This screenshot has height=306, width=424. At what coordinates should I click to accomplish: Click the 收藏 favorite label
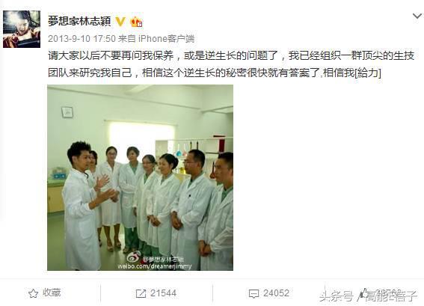(52, 293)
